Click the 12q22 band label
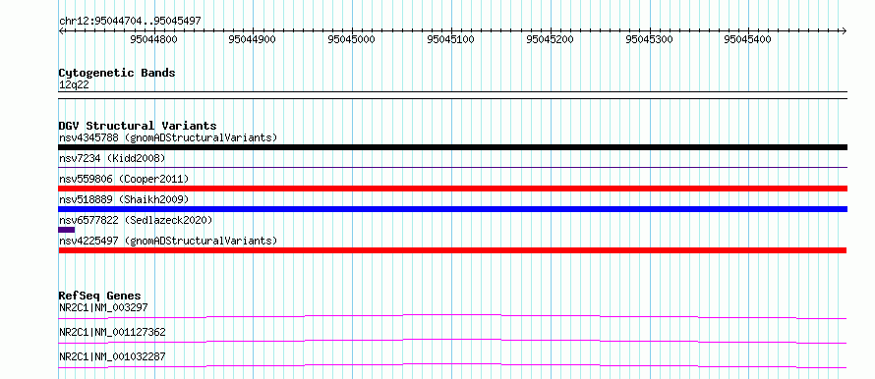This screenshot has height=379, width=875. [74, 85]
